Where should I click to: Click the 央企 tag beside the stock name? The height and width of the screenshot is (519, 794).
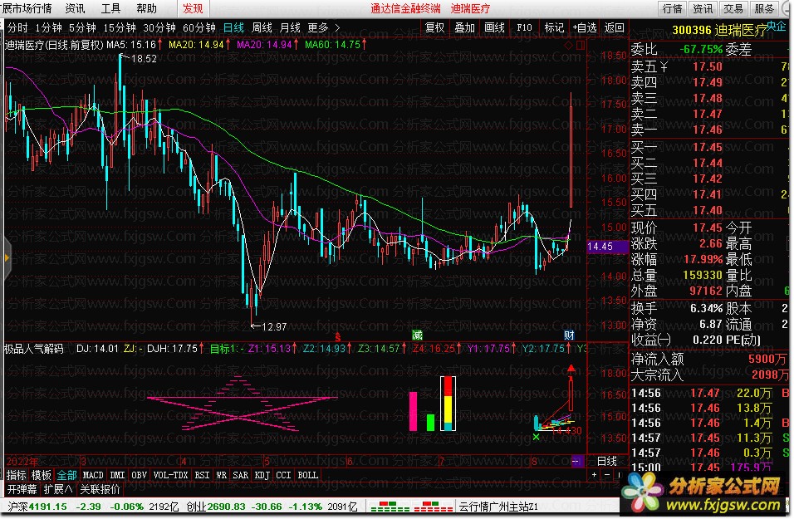tap(777, 26)
